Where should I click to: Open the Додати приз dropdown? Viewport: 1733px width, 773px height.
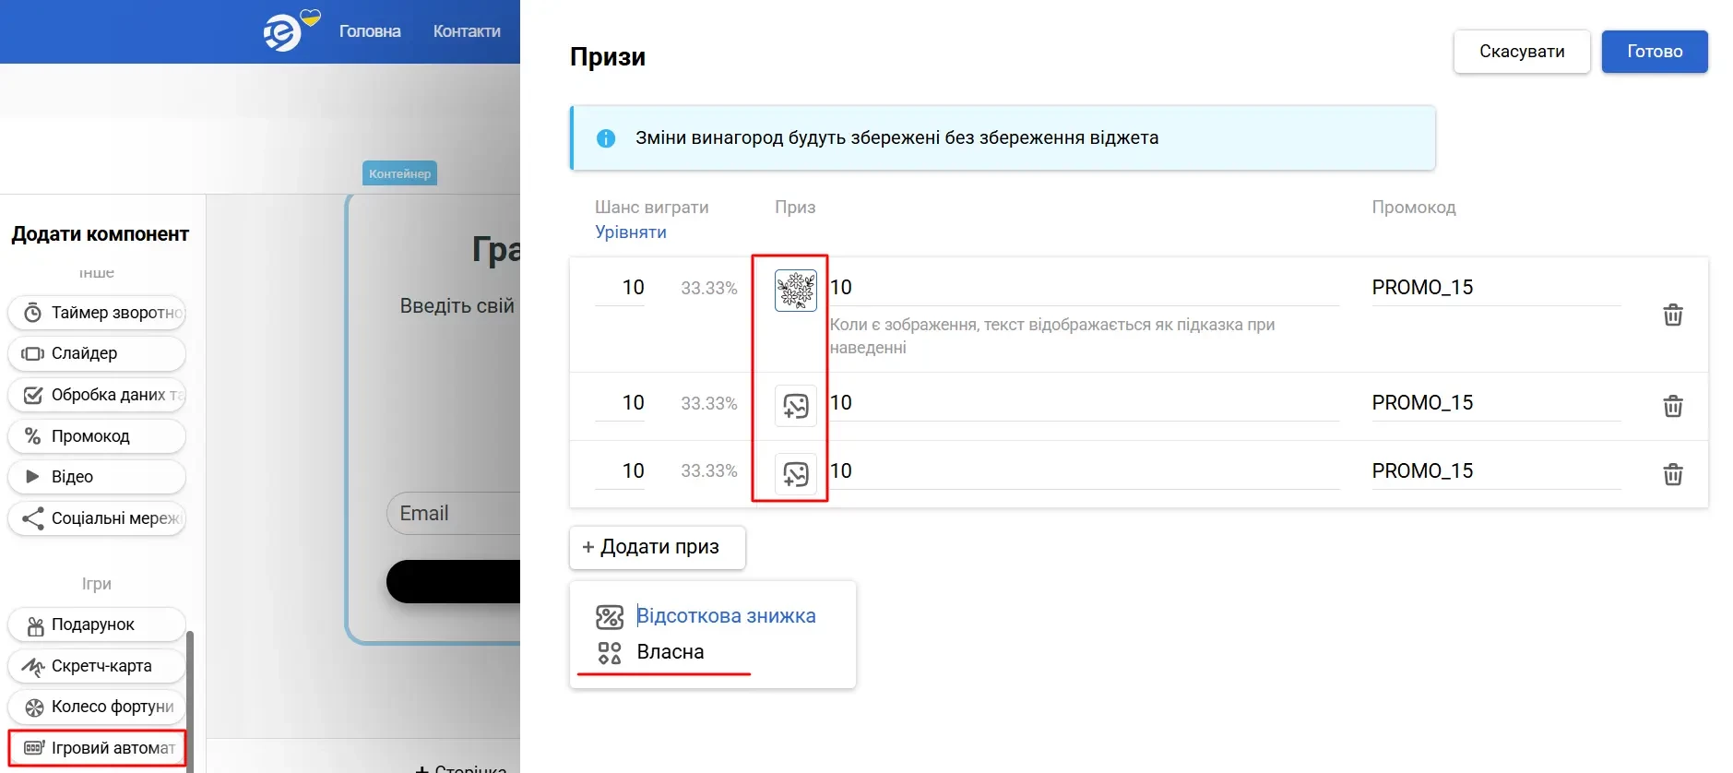(x=657, y=547)
